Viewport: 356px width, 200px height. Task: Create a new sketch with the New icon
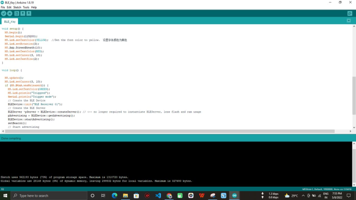click(x=17, y=14)
